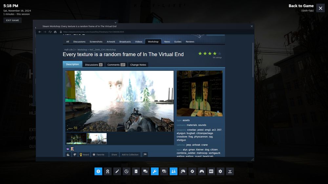Click the 'gman' npcs tag
328x184 pixels.
coord(192,150)
